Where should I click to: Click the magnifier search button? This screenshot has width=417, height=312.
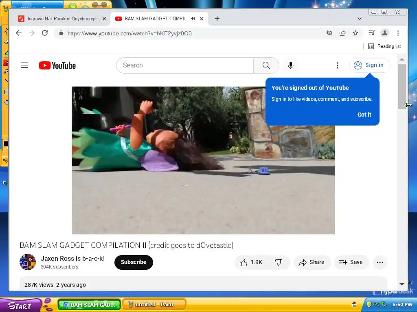click(266, 65)
